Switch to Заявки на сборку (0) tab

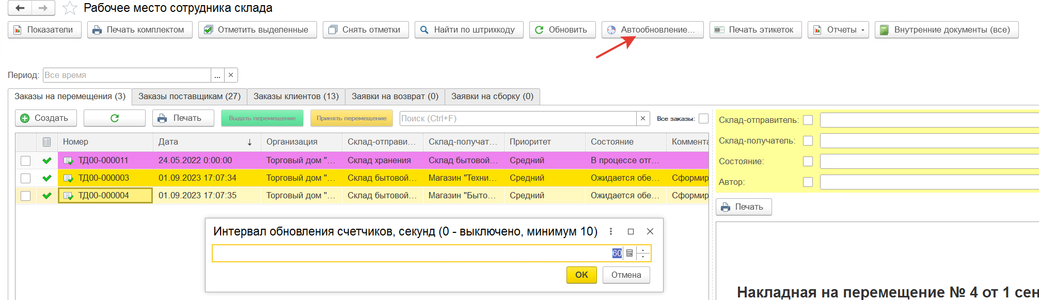click(x=492, y=97)
